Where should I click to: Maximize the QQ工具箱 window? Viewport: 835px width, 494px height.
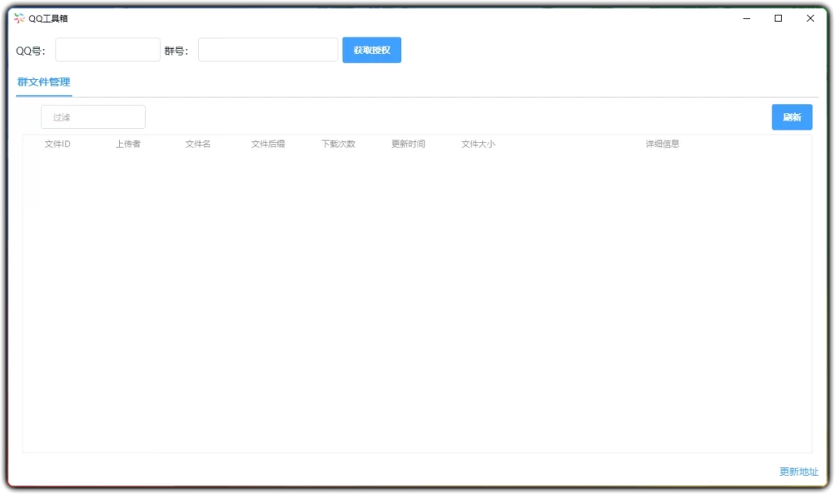(x=778, y=17)
